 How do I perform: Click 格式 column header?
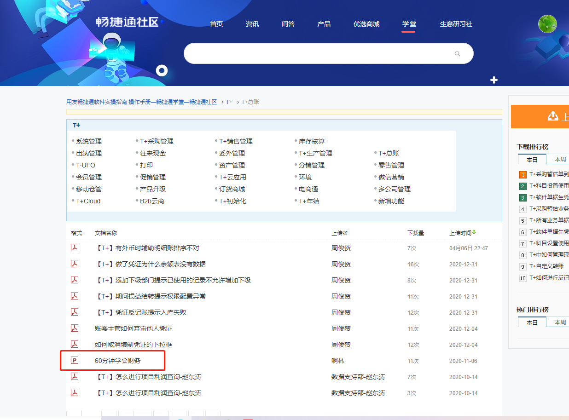pyautogui.click(x=76, y=233)
